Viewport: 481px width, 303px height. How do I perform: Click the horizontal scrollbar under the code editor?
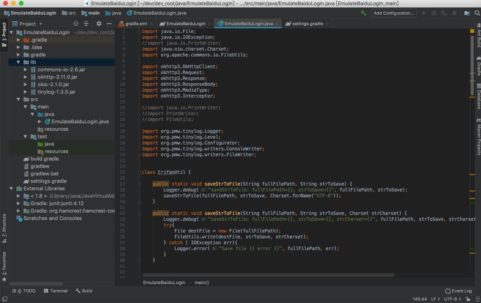268,275
